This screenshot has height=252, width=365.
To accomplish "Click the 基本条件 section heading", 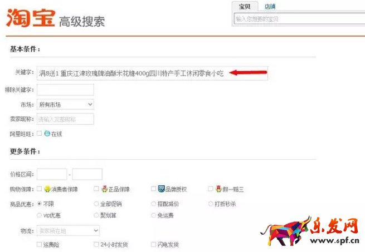I will coord(25,49).
